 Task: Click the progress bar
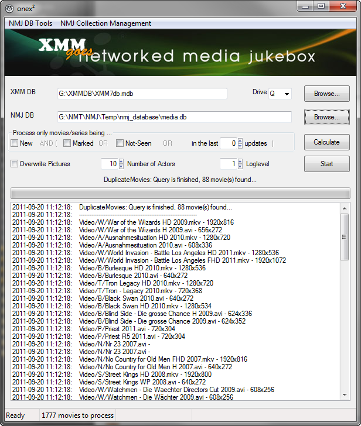pyautogui.click(x=180, y=193)
